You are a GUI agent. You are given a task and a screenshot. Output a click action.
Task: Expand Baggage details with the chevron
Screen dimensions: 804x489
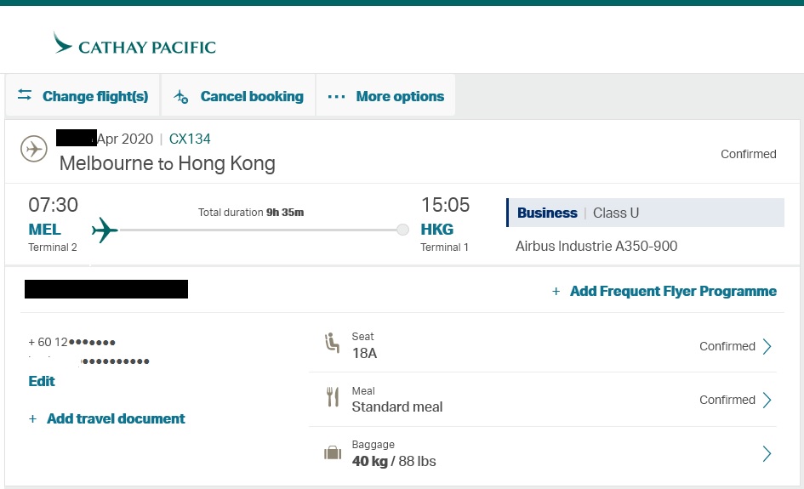pos(767,453)
